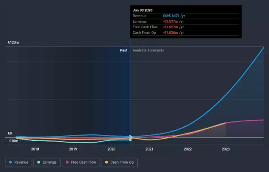Click the Past label on the chart

coord(123,50)
